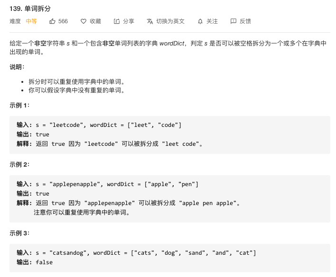Click the bell notification icon
The height and width of the screenshot is (277, 336).
[x=200, y=21]
